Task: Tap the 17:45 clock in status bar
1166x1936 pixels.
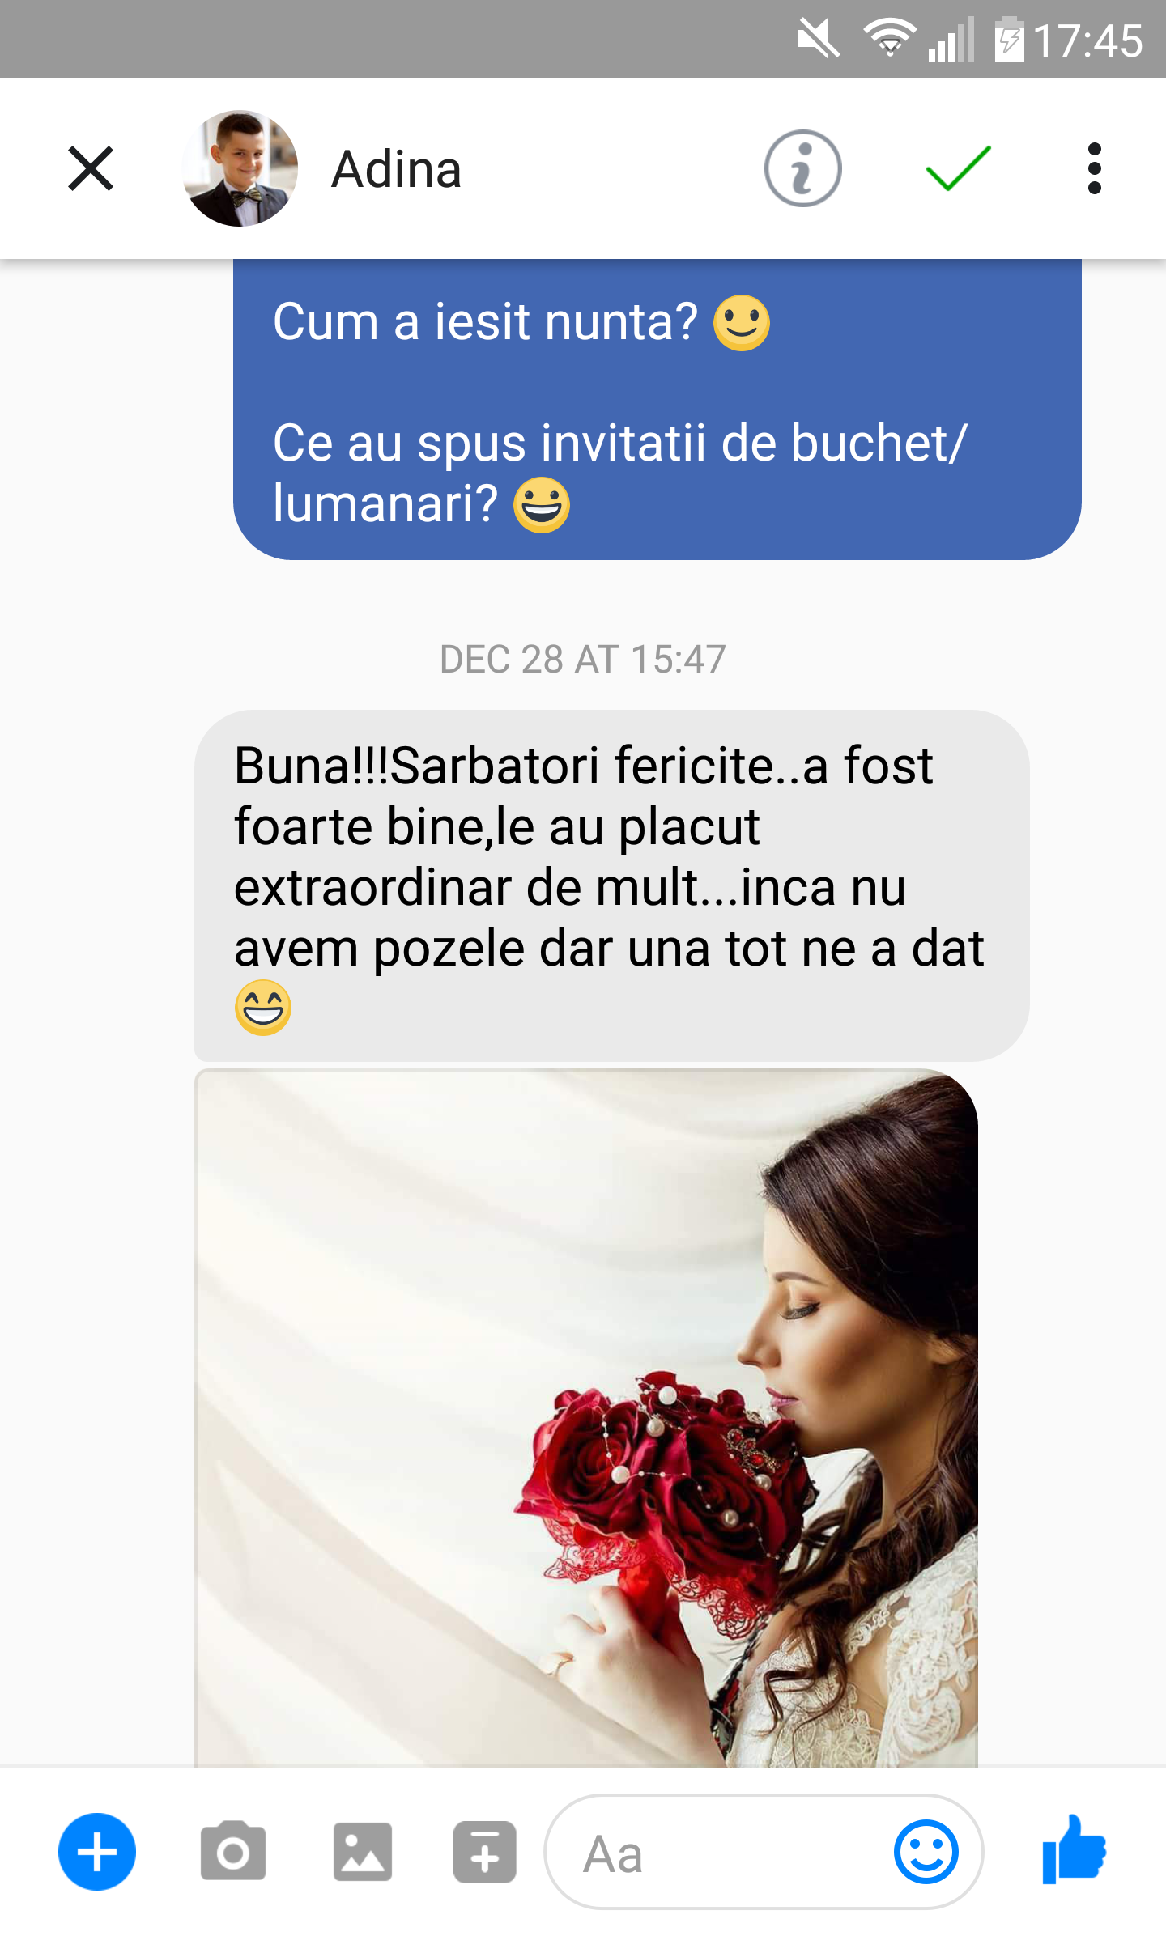Action: pos(1088,40)
